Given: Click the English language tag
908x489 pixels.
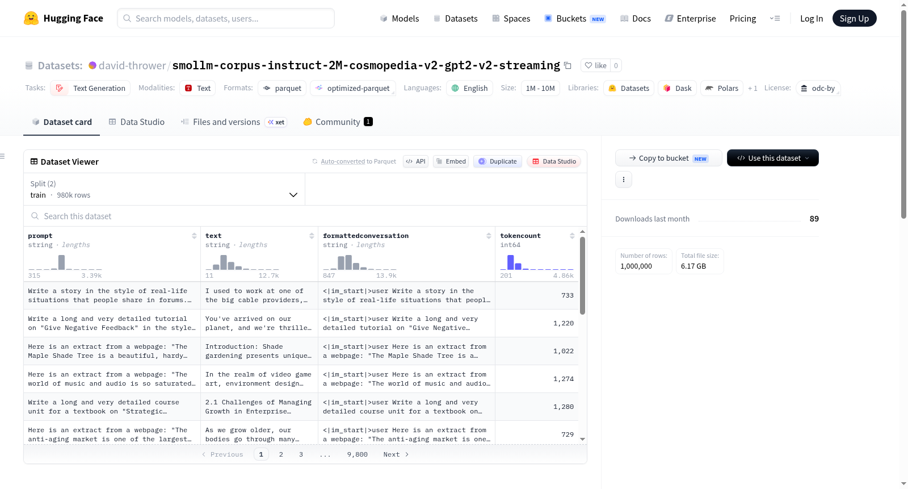Looking at the screenshot, I should (469, 88).
